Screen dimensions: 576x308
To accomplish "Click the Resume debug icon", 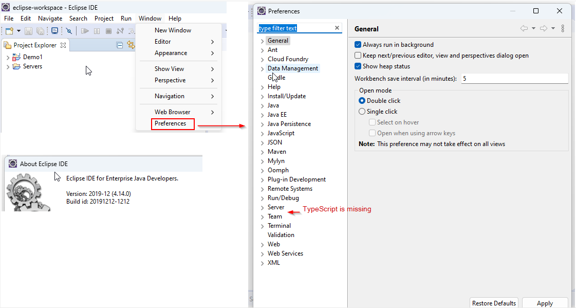I will pyautogui.click(x=85, y=31).
